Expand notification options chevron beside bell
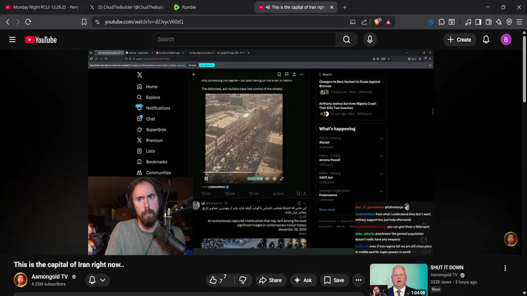 103,280
